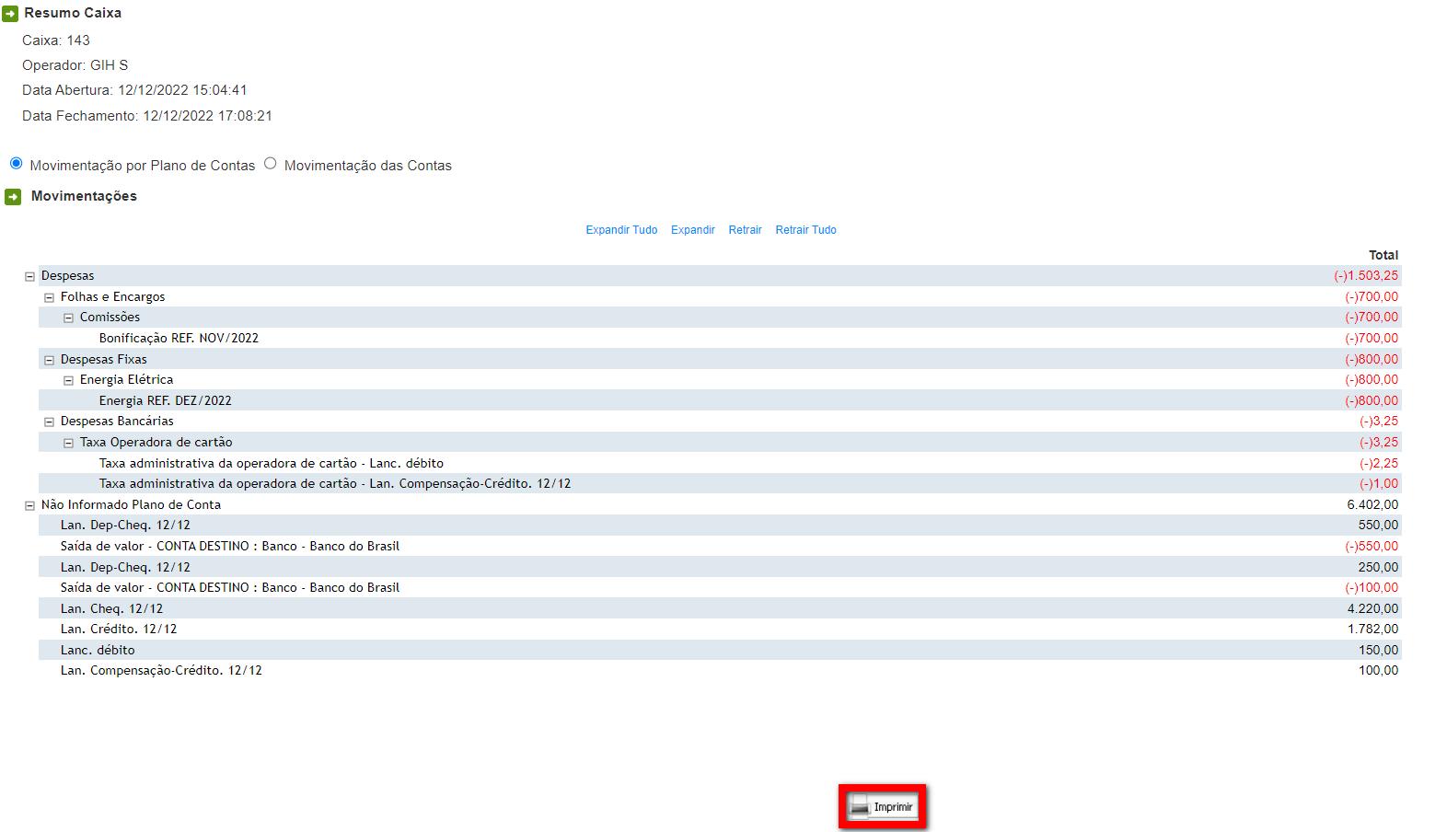Collapse the Energia Elétrica node
Screen dimensions: 1435x832
pos(68,380)
